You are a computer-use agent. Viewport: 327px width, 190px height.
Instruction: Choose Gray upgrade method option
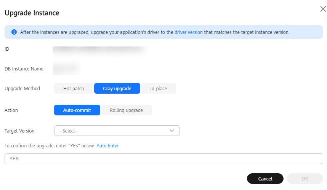117,89
